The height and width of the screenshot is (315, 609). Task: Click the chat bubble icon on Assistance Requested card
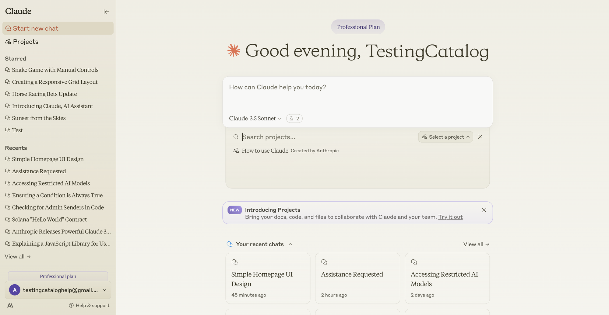(324, 261)
